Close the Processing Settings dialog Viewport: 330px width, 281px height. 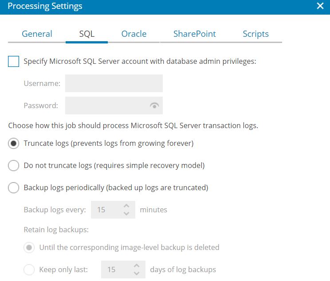[x=320, y=6]
